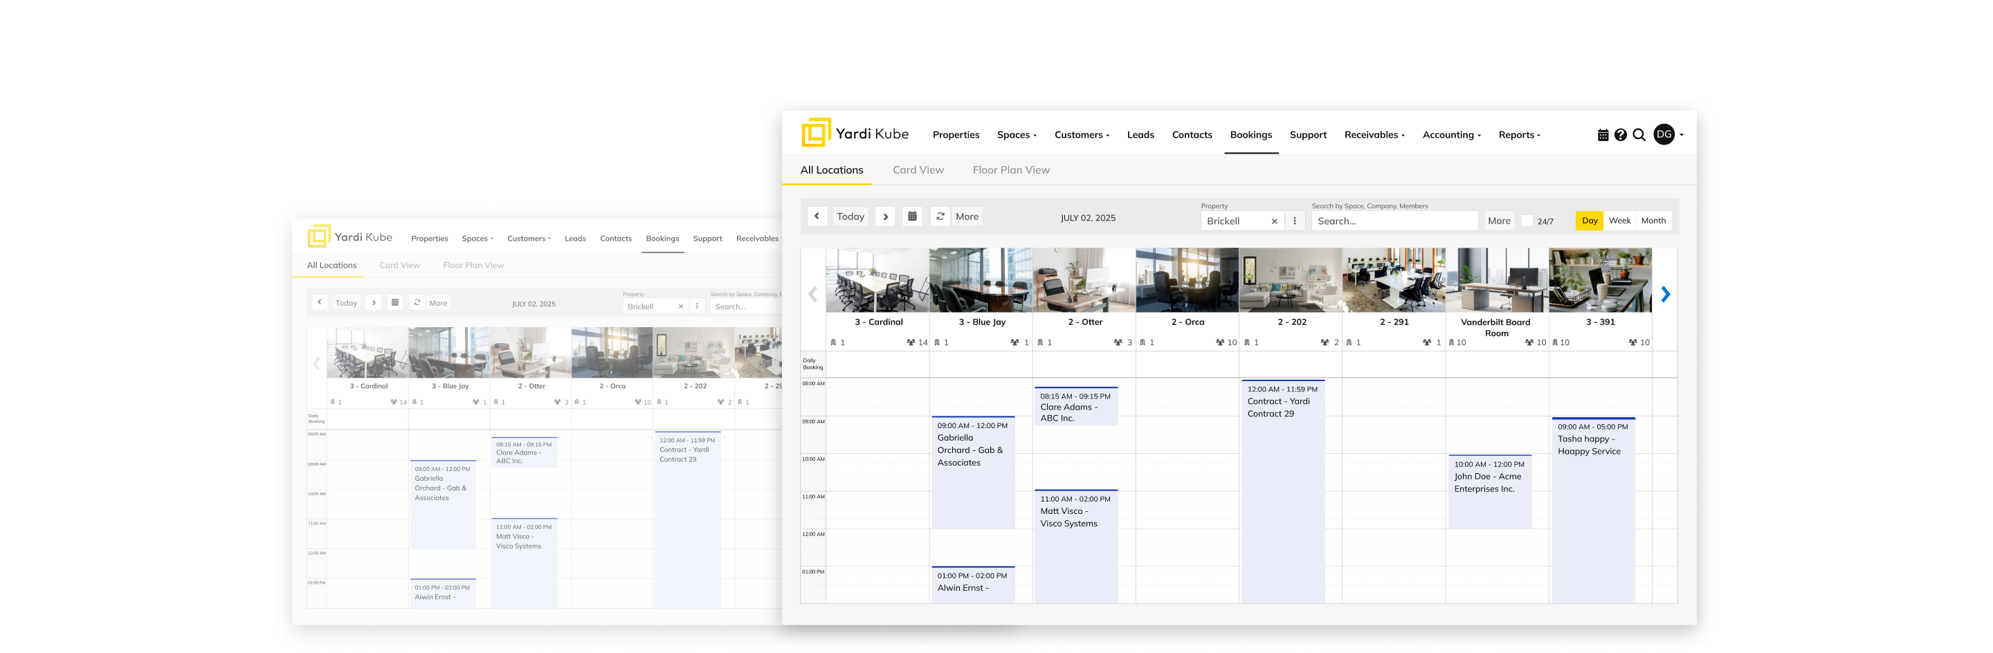1993x653 pixels.
Task: Click the magnifier search icon in top header
Action: [x=1639, y=136]
